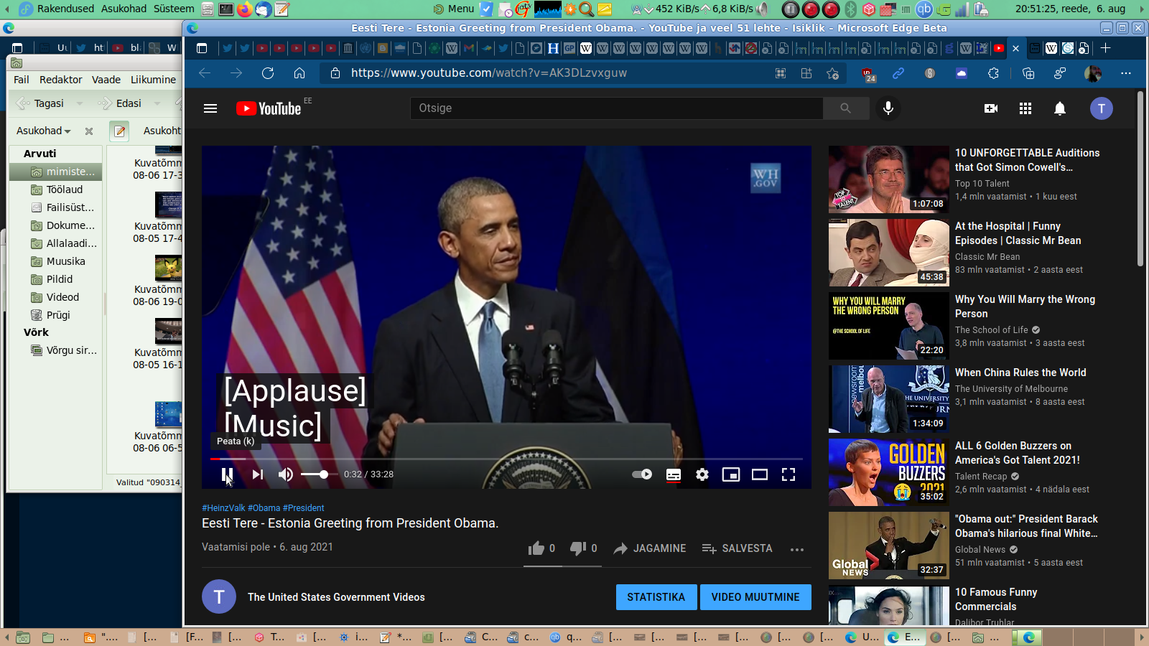
Task: Open YouTube notifications bell
Action: pos(1059,108)
